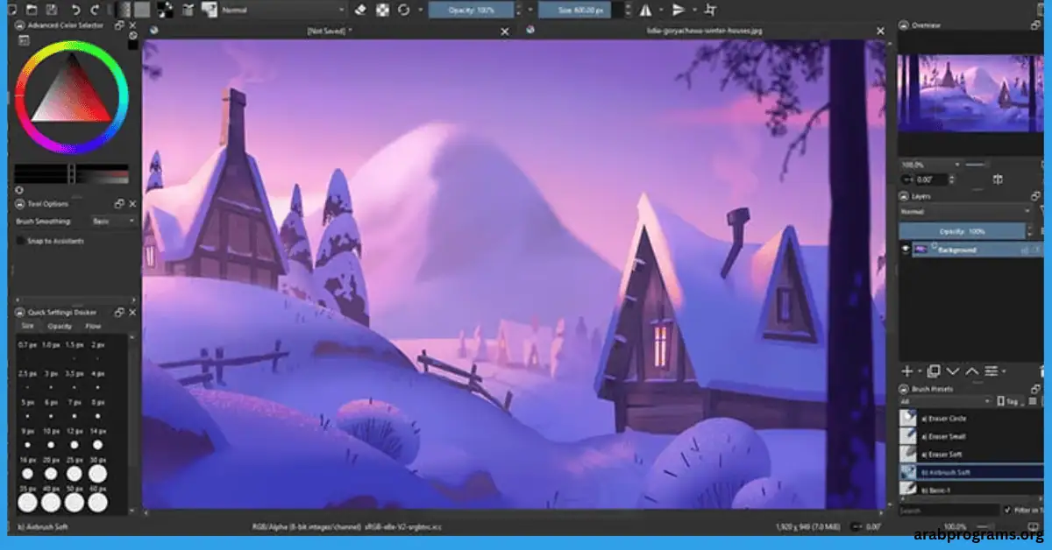
Task: Click the Tag button in Brush Presets
Action: pos(1009,401)
